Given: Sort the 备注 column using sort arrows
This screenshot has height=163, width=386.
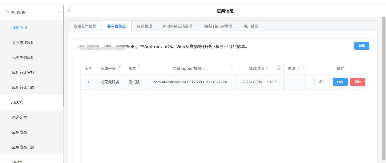Looking at the screenshot, I should coord(298,69).
